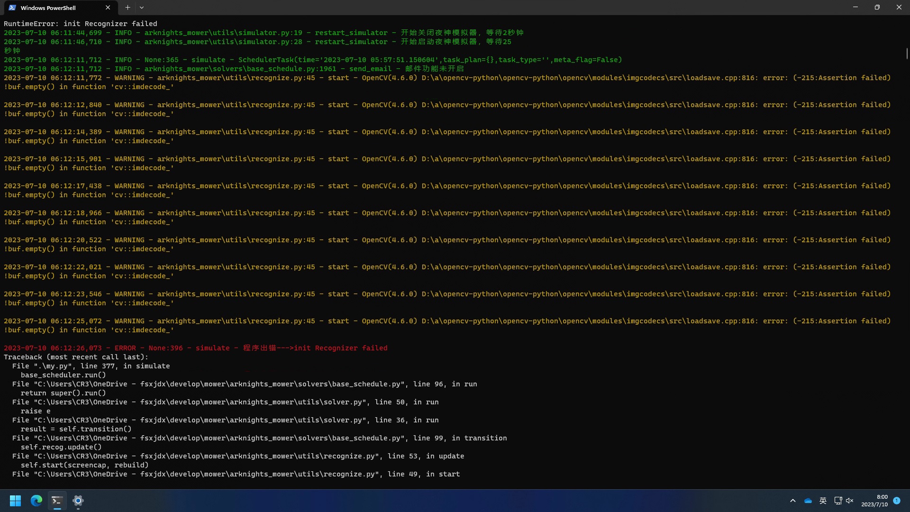Screen dimensions: 910x512
Task: Minimize the Windows PowerShell window
Action: click(x=855, y=8)
